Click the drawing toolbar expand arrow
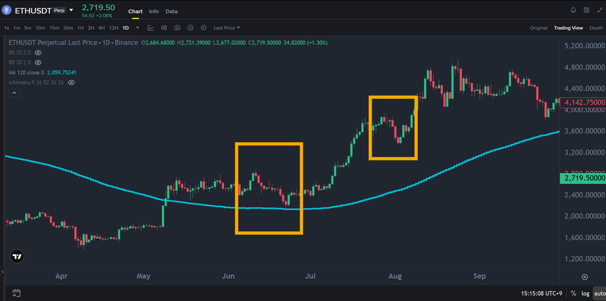 (x=2, y=272)
